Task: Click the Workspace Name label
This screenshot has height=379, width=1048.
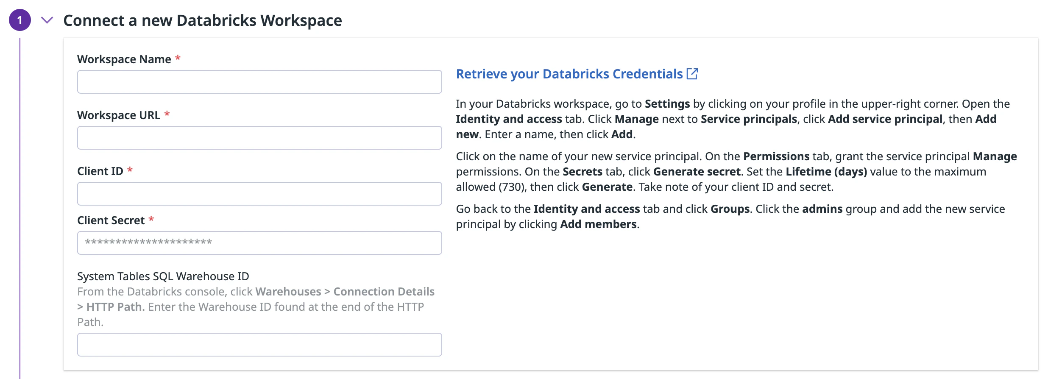Action: click(x=124, y=59)
